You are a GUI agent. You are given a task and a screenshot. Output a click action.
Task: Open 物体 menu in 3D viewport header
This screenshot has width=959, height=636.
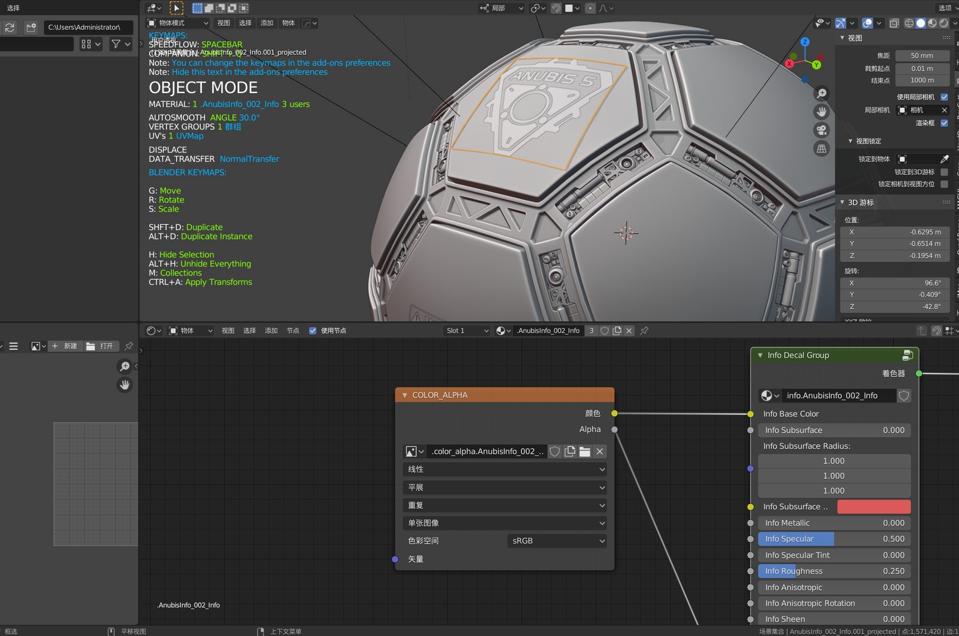click(x=288, y=23)
